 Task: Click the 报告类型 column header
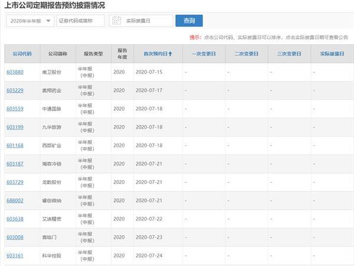tap(93, 54)
